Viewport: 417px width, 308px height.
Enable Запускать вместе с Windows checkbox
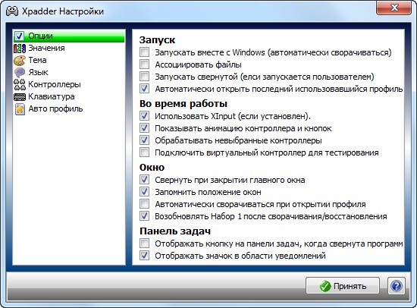(x=144, y=52)
